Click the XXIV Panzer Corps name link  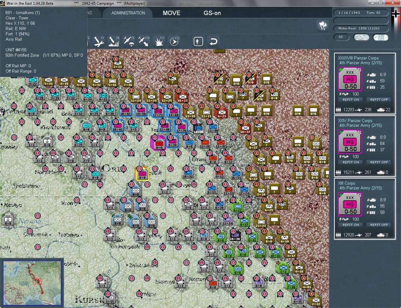coord(355,121)
